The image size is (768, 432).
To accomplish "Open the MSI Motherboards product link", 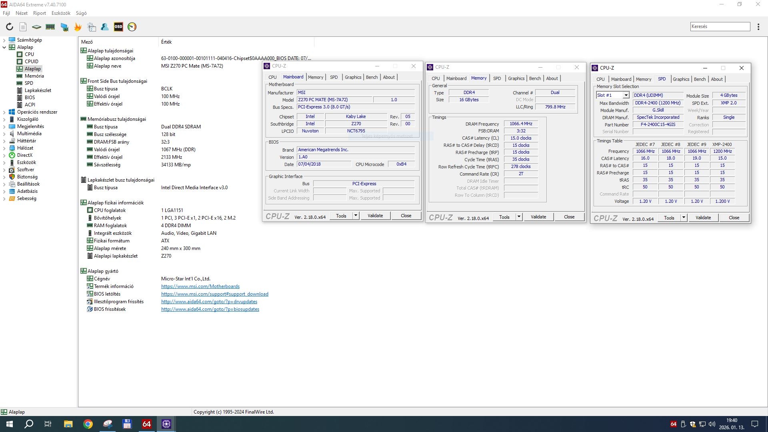I will tap(200, 286).
